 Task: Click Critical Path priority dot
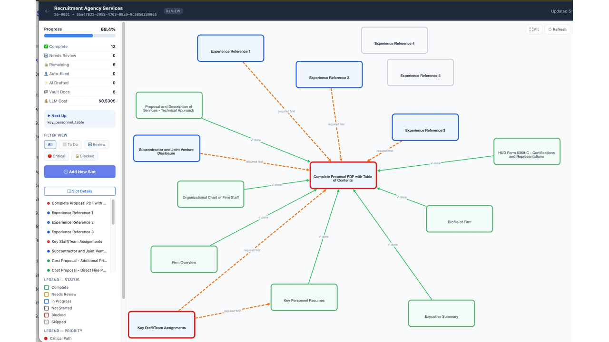[46, 339]
